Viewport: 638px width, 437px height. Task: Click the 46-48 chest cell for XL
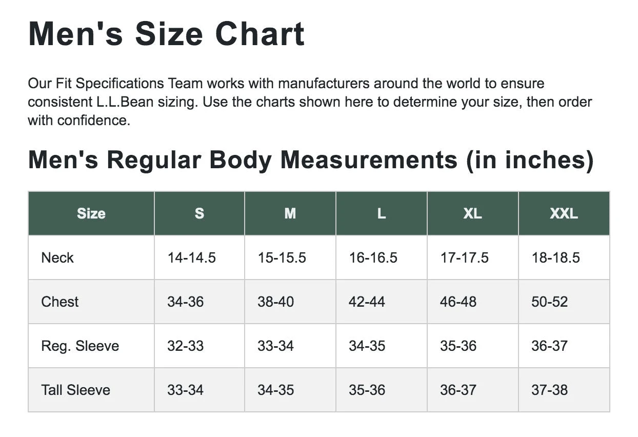pos(458,302)
